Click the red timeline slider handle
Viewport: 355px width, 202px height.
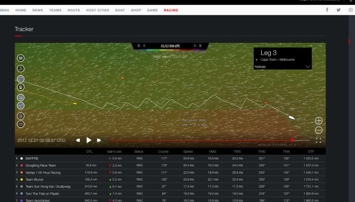click(x=292, y=140)
